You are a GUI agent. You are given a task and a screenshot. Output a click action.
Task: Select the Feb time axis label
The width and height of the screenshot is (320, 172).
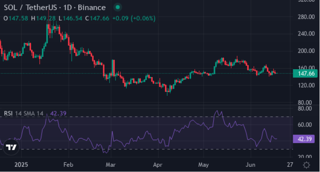tap(68, 165)
